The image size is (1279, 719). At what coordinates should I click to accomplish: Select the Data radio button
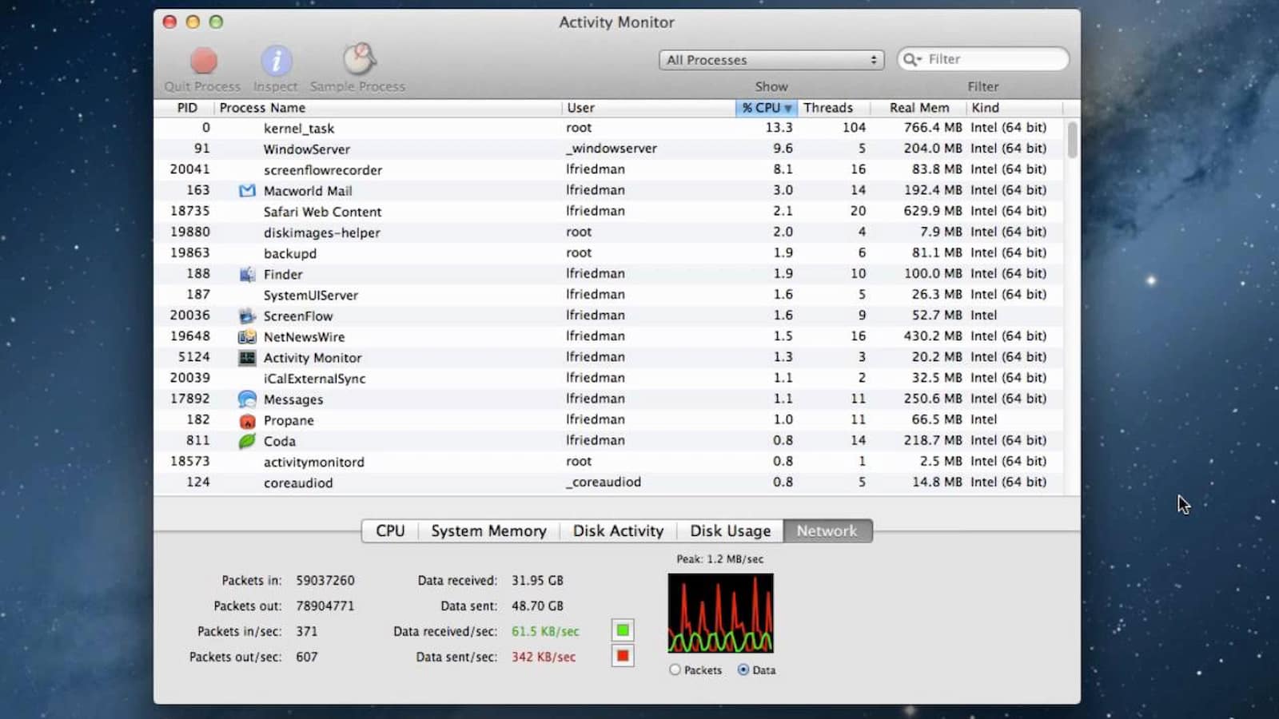pyautogui.click(x=743, y=670)
